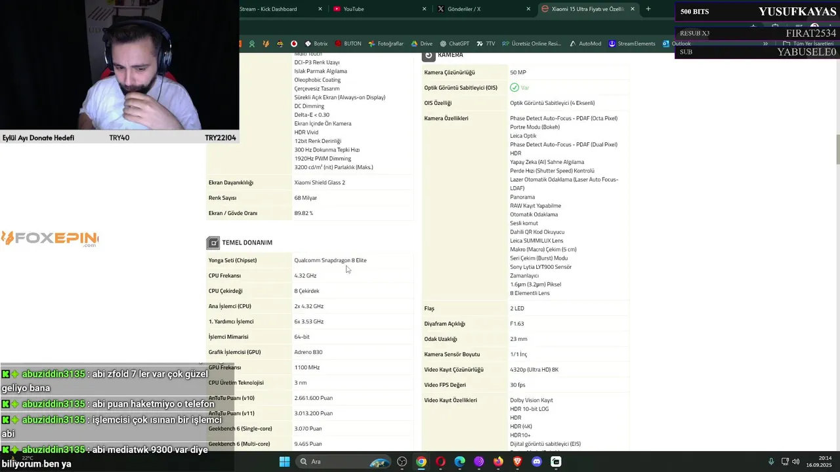Click the Adreno 830 GPU value
The width and height of the screenshot is (840, 472).
[x=308, y=352]
